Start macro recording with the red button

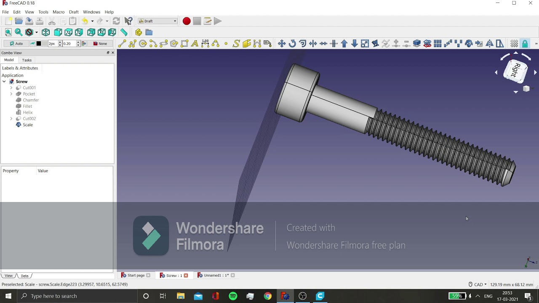click(x=187, y=21)
